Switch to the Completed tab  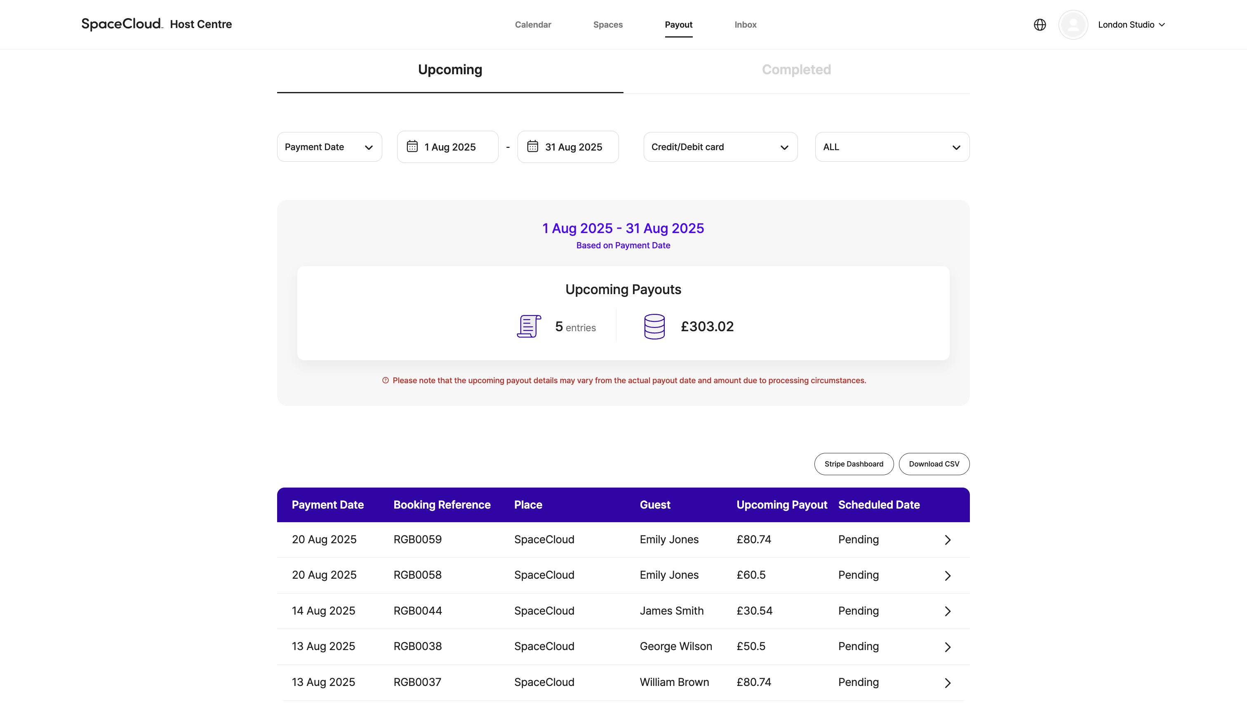point(796,70)
